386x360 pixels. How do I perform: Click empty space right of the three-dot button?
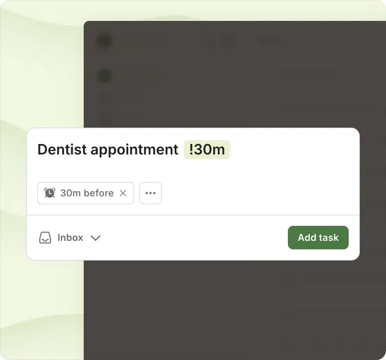tap(254, 193)
